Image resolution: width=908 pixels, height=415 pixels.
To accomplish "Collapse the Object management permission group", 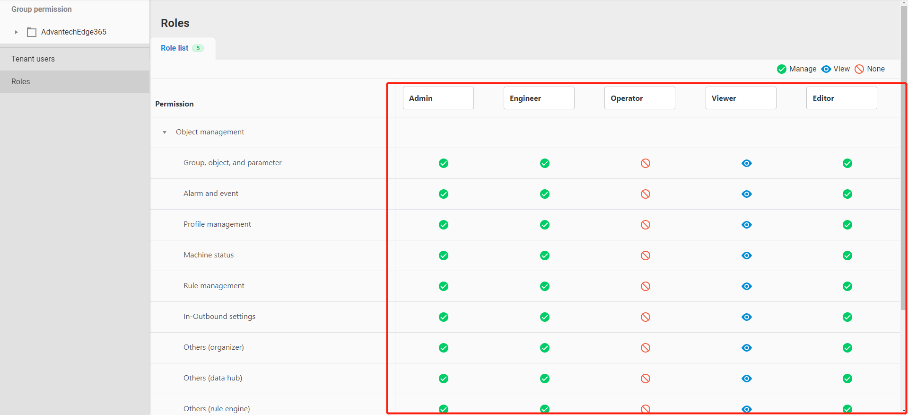I will [165, 132].
